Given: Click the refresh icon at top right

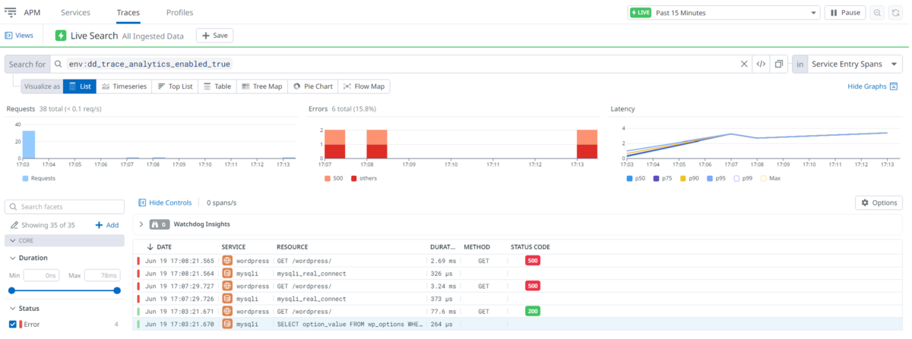Looking at the screenshot, I should [897, 13].
